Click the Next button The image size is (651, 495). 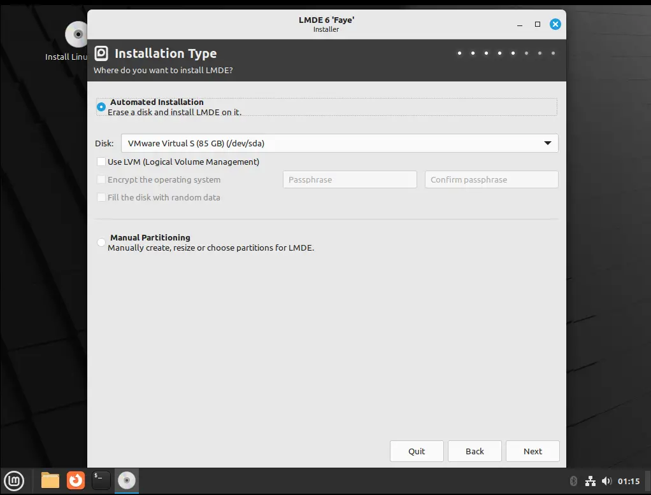(533, 451)
